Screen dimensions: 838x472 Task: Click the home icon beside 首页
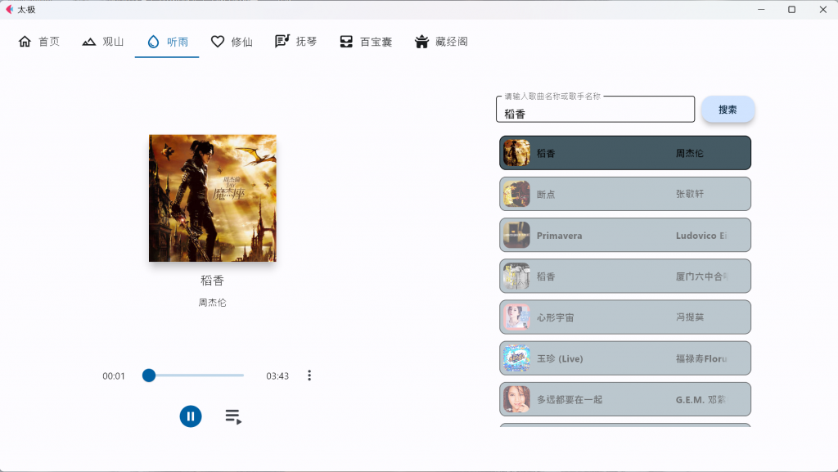pyautogui.click(x=25, y=42)
